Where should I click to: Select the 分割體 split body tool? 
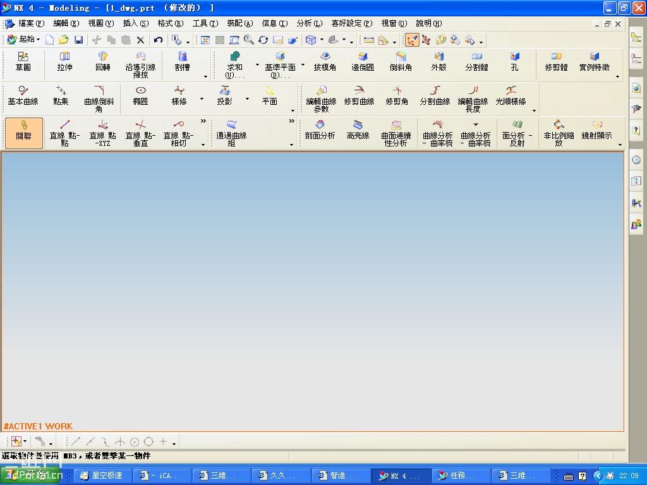pos(476,62)
